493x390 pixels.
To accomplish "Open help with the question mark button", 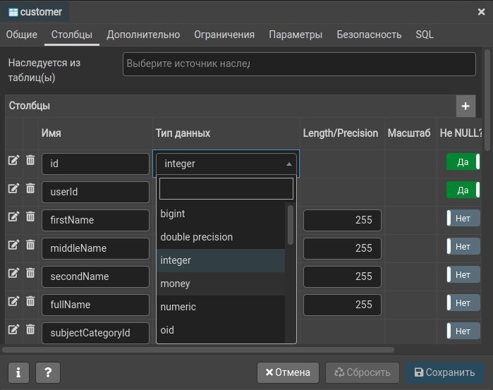I will coord(48,372).
